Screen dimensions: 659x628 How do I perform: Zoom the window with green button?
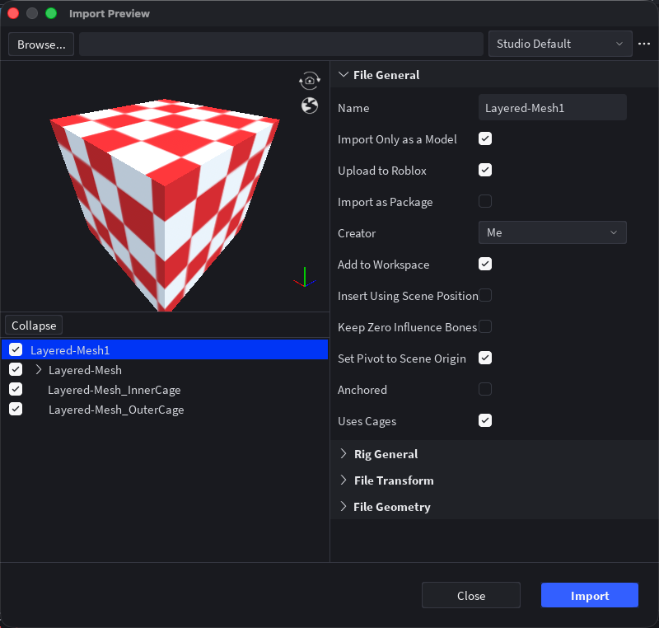click(x=51, y=13)
